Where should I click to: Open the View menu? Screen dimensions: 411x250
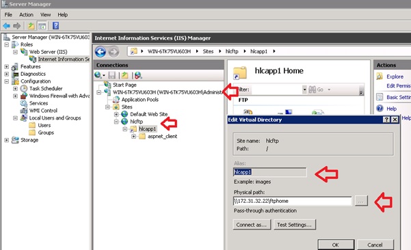(x=45, y=14)
